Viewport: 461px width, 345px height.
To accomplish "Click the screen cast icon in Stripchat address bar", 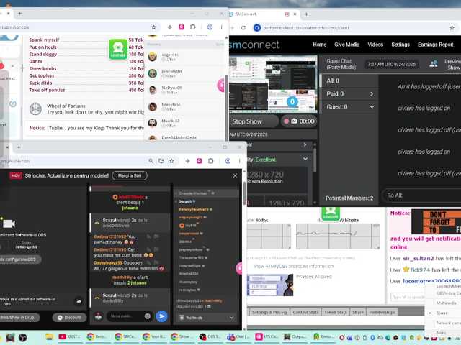I will [161, 161].
